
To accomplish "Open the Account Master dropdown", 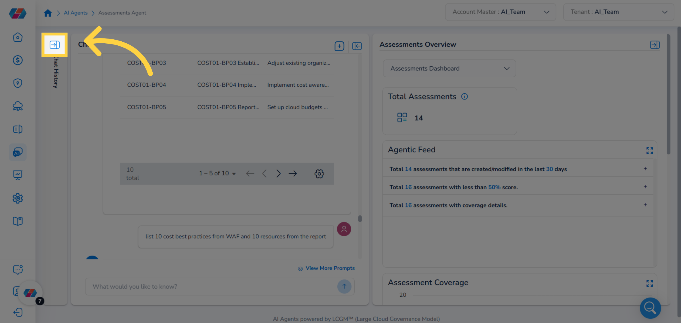I will coord(500,12).
